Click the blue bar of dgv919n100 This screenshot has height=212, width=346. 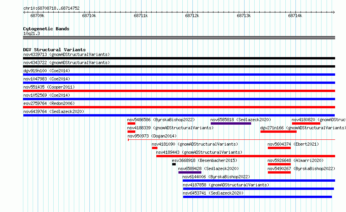point(179,75)
